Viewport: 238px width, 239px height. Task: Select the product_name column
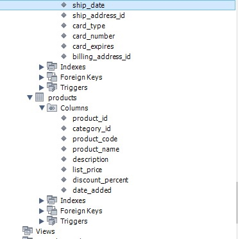[x=96, y=149]
